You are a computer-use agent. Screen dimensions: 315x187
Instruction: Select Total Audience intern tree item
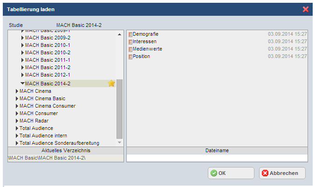(x=43, y=135)
